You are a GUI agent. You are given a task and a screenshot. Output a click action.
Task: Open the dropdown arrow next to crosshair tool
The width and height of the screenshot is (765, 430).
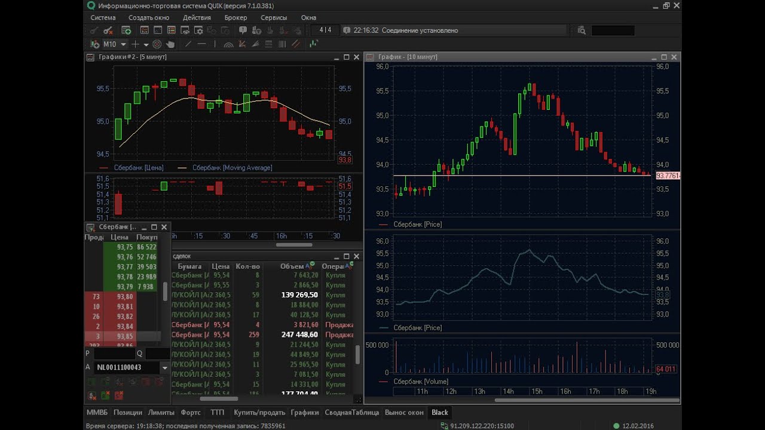[x=146, y=44]
